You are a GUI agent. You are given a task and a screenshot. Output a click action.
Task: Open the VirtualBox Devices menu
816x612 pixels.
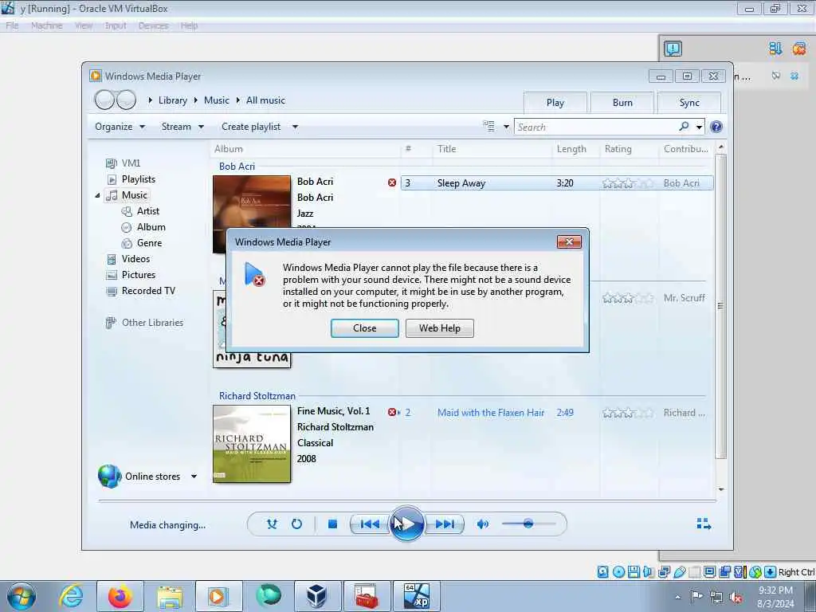point(153,25)
